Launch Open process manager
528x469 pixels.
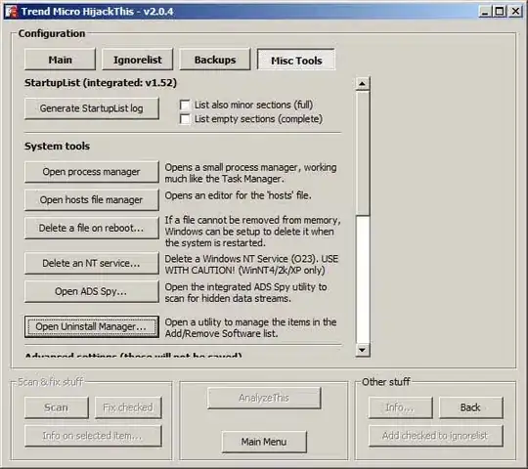(x=92, y=172)
